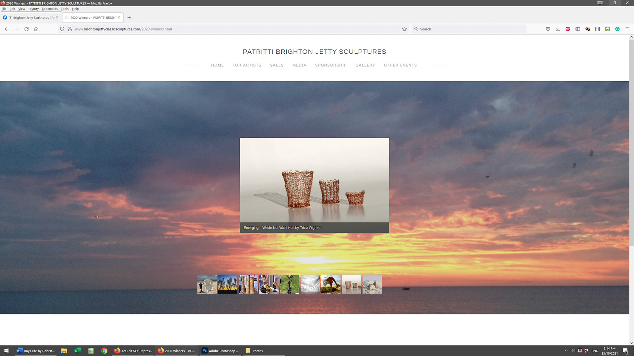This screenshot has height=356, width=634.
Task: Bookmark this page with the star icon
Action: (404, 29)
